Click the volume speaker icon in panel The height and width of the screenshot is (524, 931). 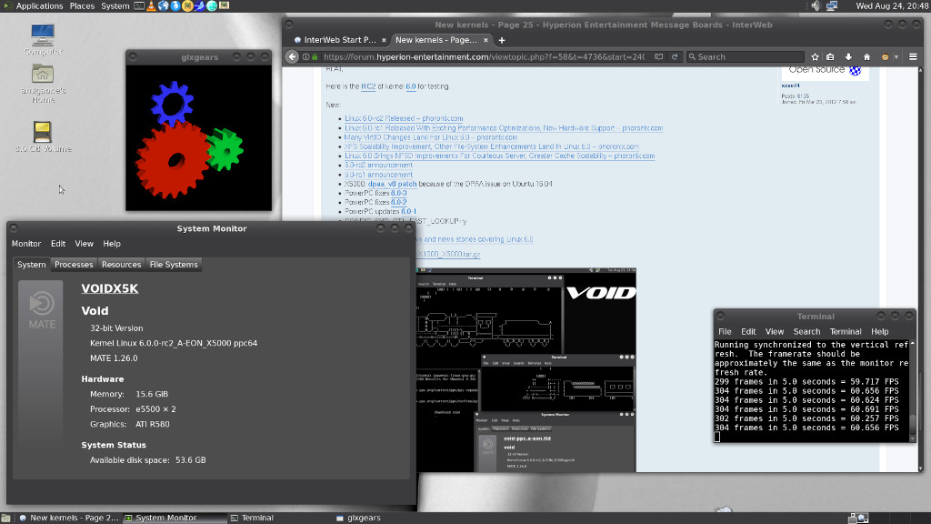[x=816, y=6]
